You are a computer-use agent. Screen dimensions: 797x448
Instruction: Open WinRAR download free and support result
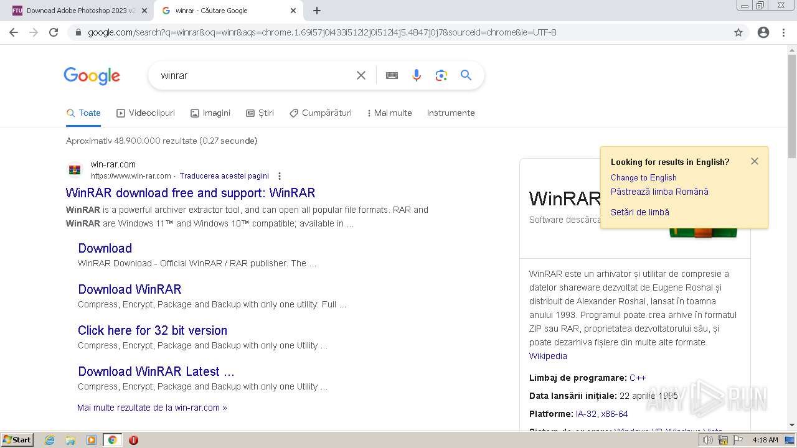(x=191, y=193)
